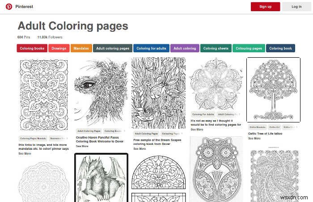Viewport: 313px width, 202px height.
Task: Click Adult Coloring Pages tag under Fanciful Faces pin
Action: pos(89,131)
